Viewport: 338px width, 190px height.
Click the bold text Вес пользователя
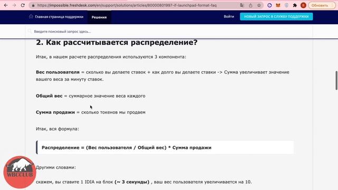coord(58,72)
